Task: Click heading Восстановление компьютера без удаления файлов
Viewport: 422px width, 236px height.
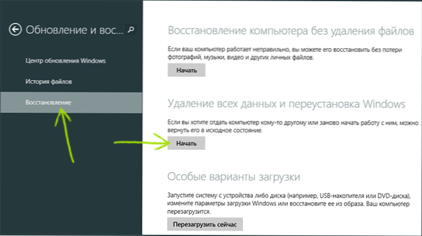Action: point(291,31)
